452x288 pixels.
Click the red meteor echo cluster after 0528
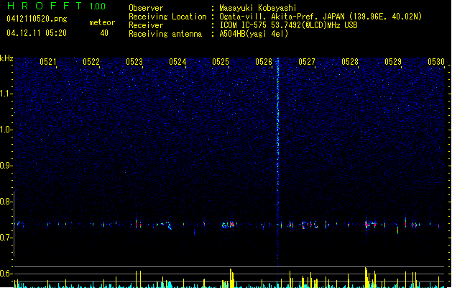point(370,224)
